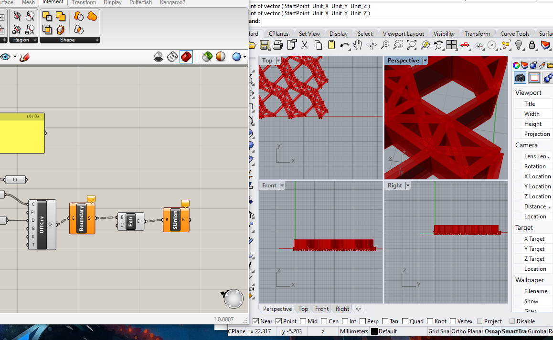Click the Solid Intersection component icon

[47, 30]
